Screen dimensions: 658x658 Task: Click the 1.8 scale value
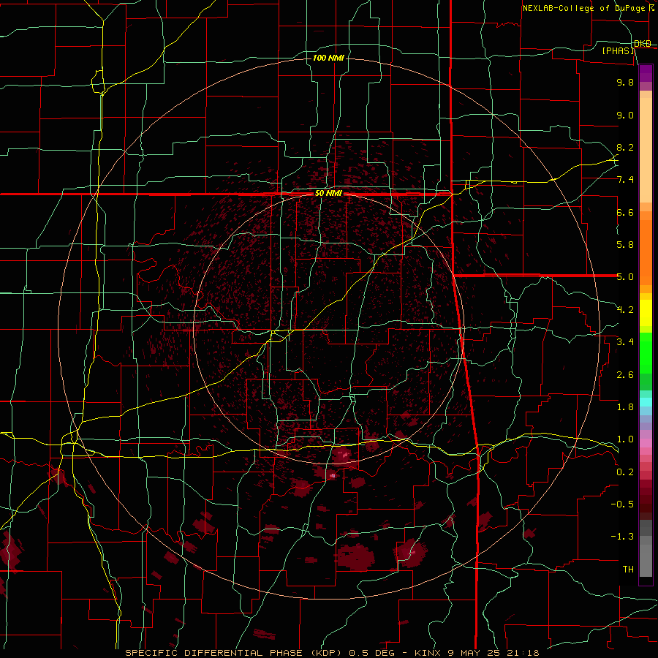625,407
